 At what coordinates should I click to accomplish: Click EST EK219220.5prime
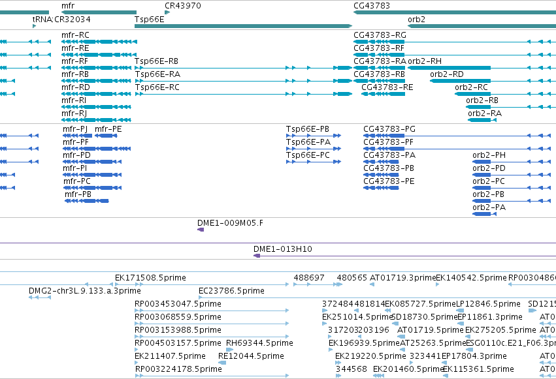tap(338, 363)
